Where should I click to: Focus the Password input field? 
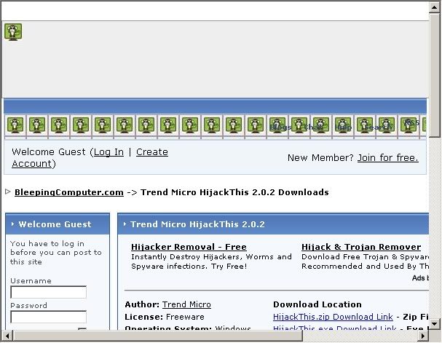tap(48, 317)
